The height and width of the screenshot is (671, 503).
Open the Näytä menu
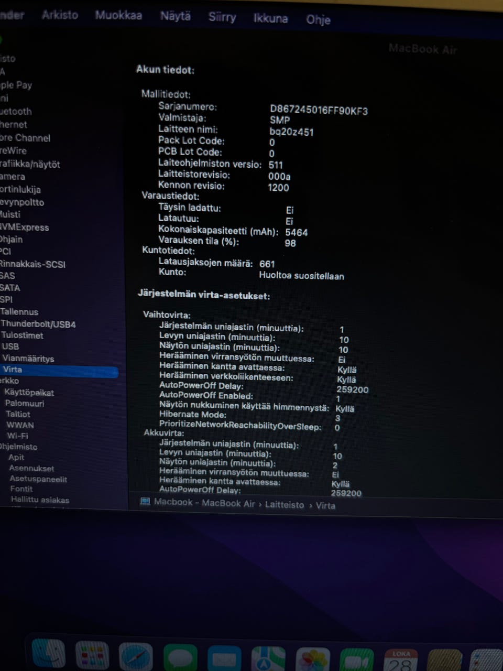(176, 16)
